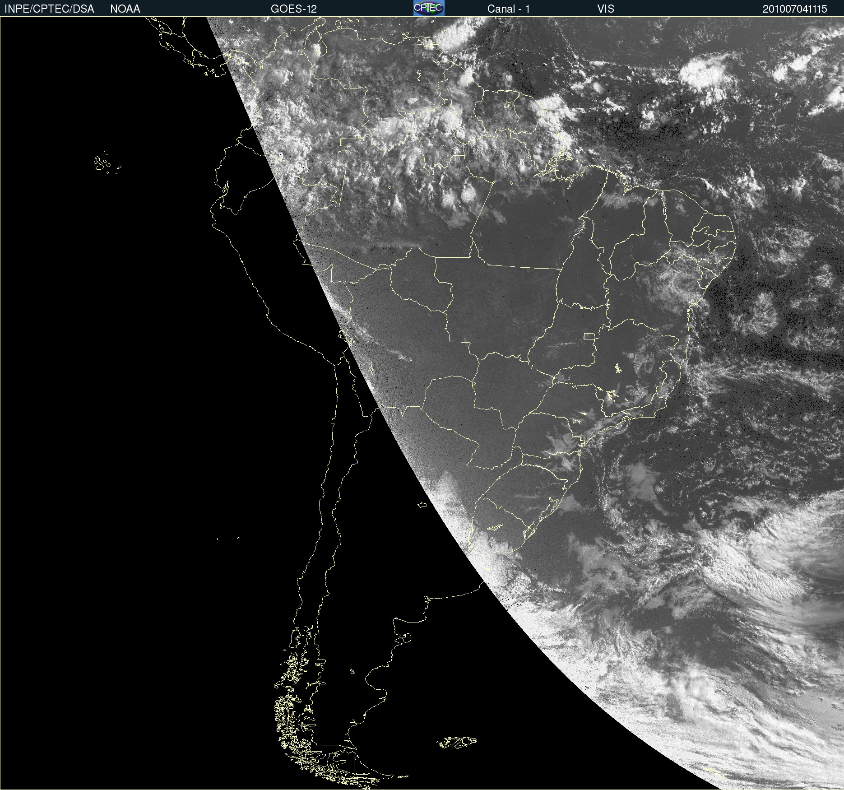Select the GOES-12 satellite label
The width and height of the screenshot is (844, 790).
tap(294, 9)
